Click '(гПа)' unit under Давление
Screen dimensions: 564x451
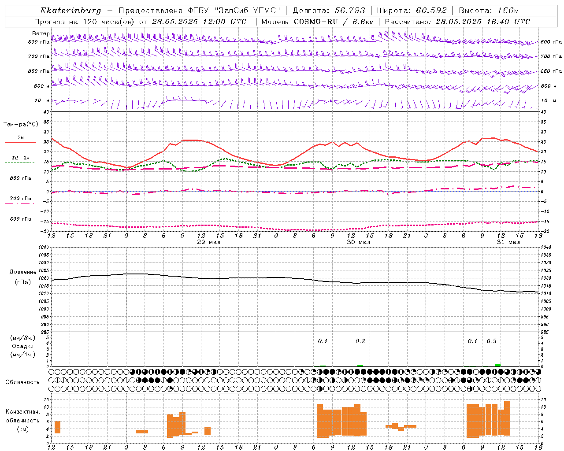(23, 282)
